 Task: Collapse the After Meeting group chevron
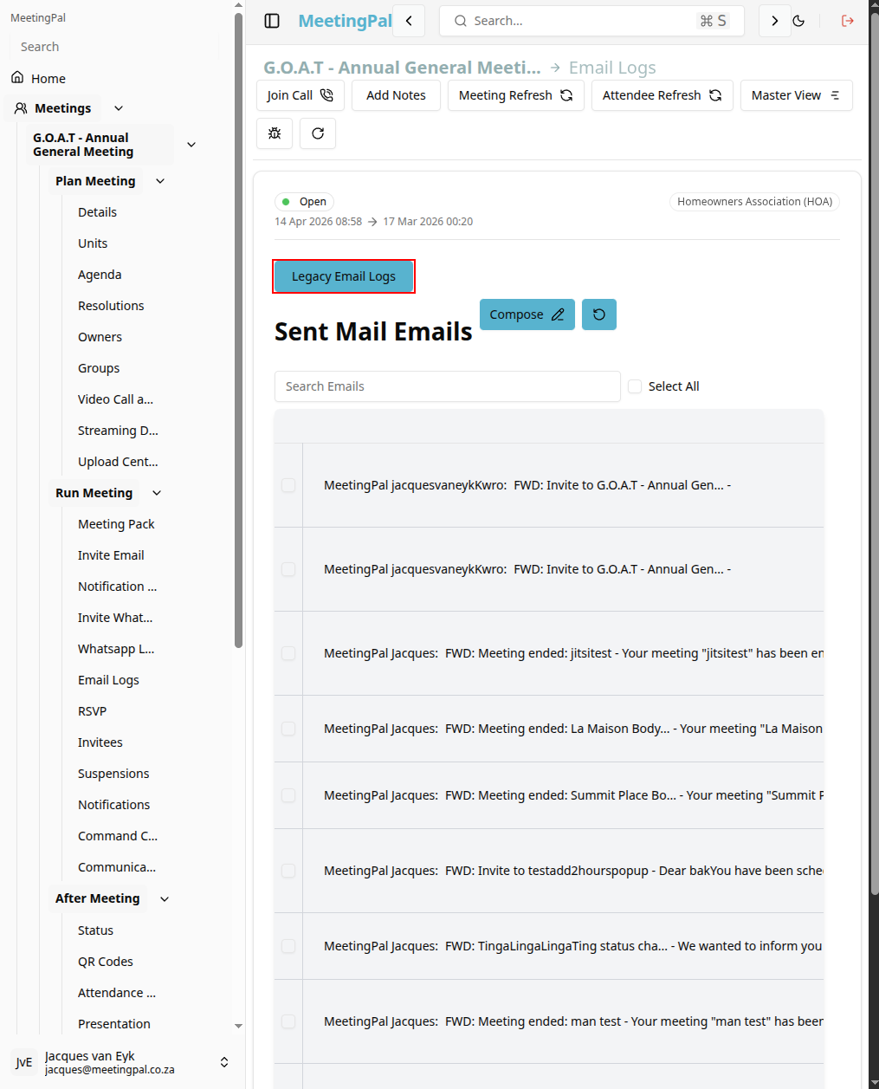[165, 899]
